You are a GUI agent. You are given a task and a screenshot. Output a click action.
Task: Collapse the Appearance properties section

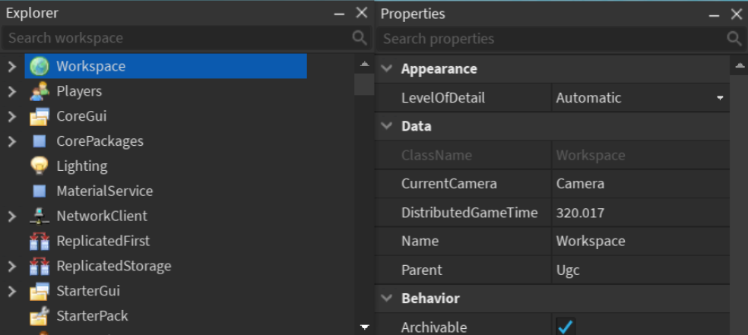387,69
